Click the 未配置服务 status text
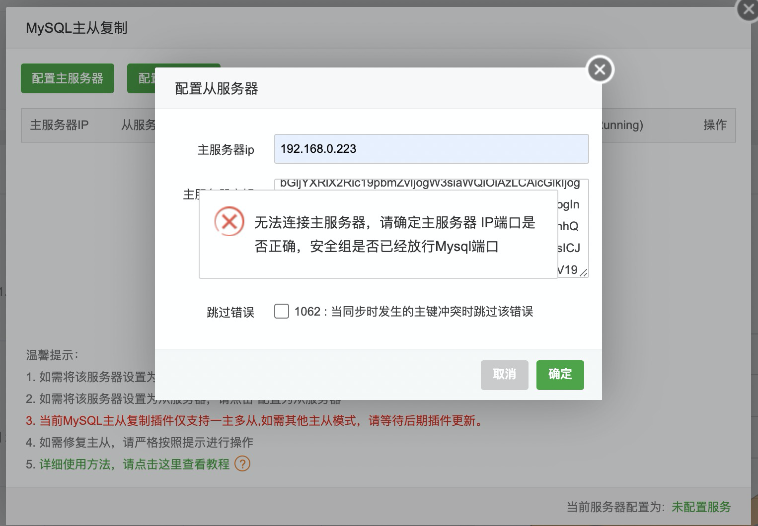Viewport: 758px width, 526px height. [x=701, y=507]
